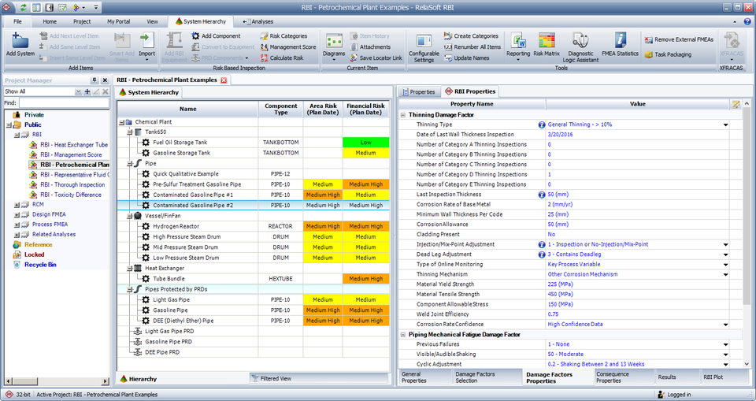Close the RBI - Petrochemical Plant Examples tab
756x401 pixels.
tap(224, 80)
